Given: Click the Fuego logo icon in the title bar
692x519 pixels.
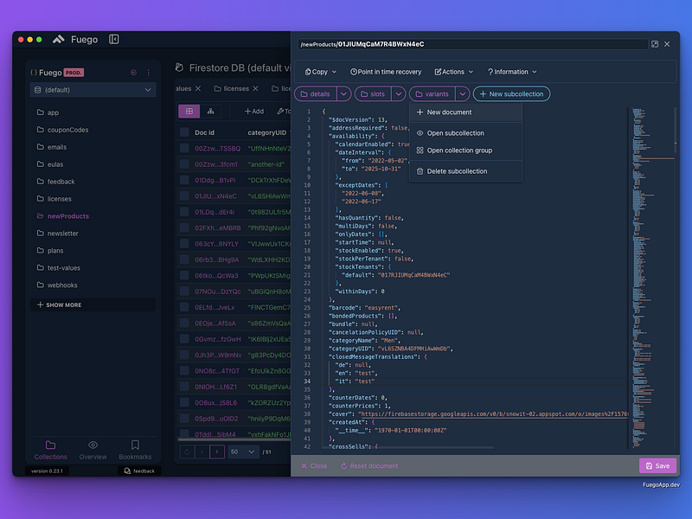Looking at the screenshot, I should pyautogui.click(x=58, y=39).
